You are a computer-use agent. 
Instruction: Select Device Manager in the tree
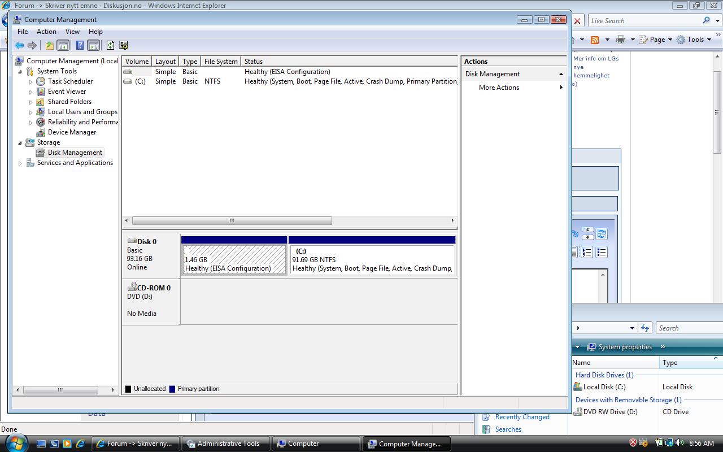coord(72,132)
